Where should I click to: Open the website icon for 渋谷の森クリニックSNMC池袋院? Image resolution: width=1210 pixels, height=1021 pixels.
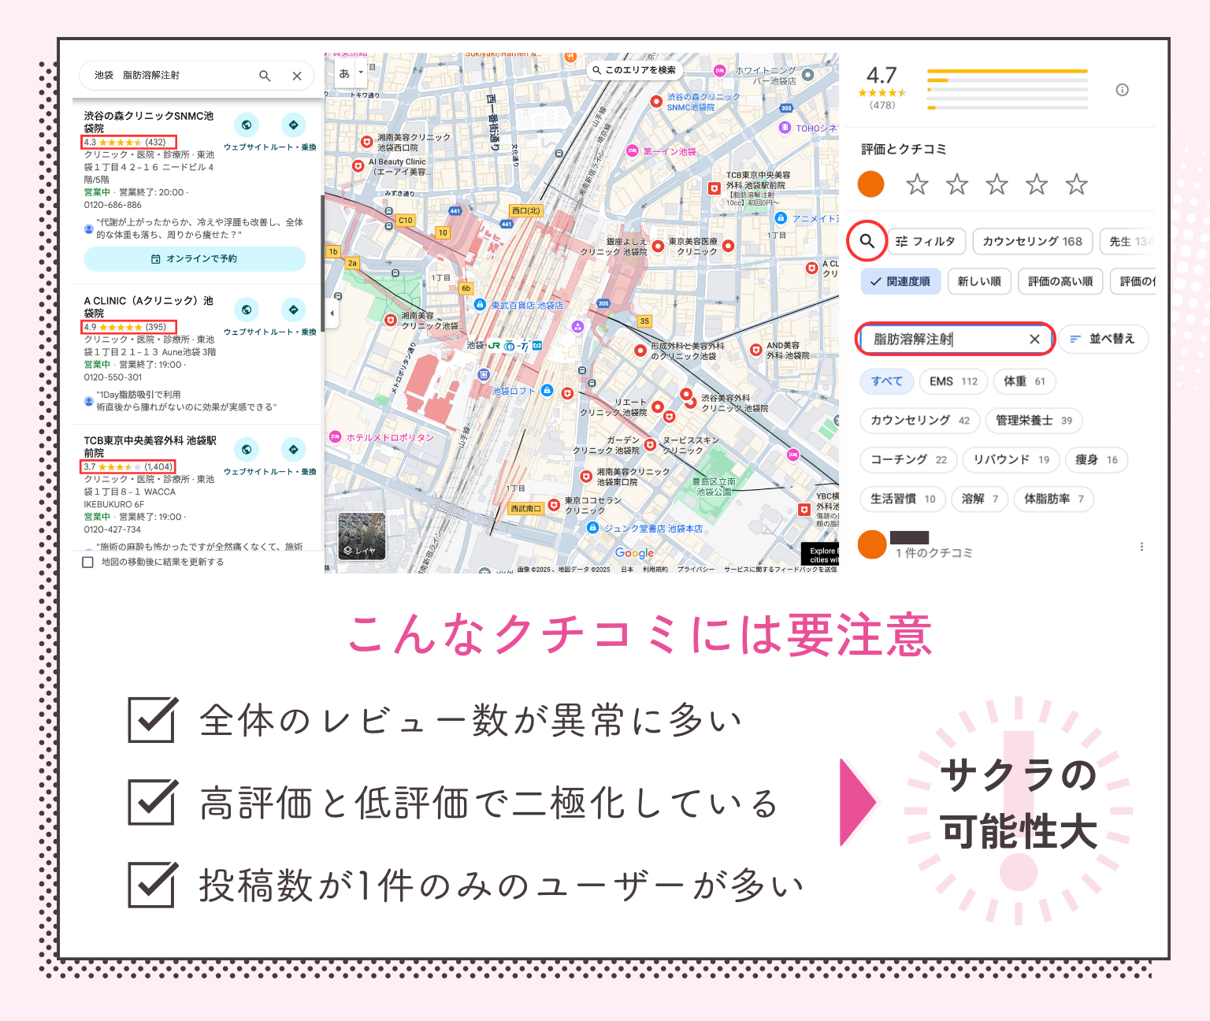tap(247, 124)
